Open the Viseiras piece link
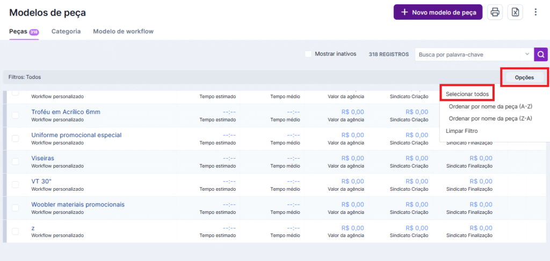 coord(43,158)
